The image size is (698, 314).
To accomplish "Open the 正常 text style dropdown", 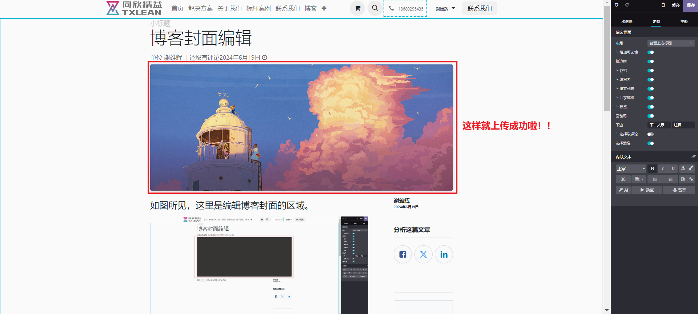I will [631, 168].
